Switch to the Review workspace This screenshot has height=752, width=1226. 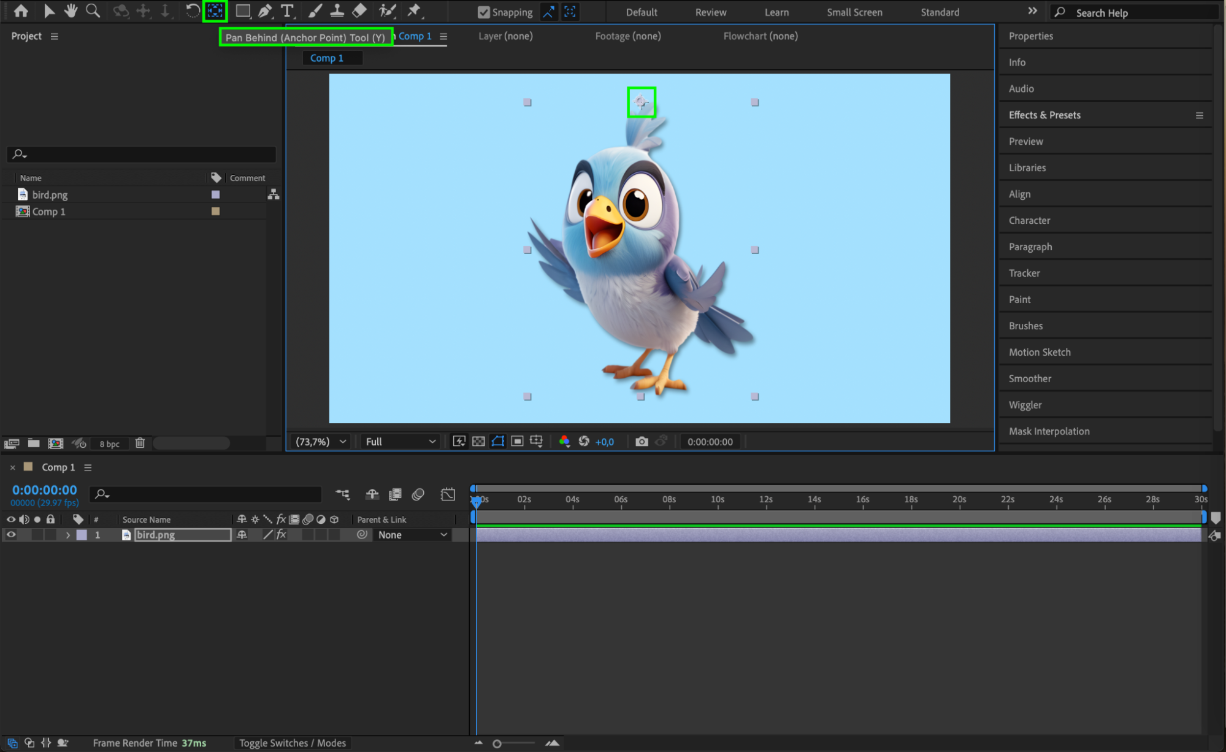tap(710, 12)
